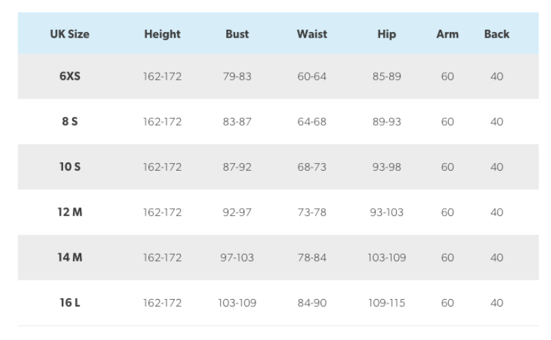Click hip value 93-98 in 10 S row
This screenshot has width=551, height=340.
click(x=387, y=167)
